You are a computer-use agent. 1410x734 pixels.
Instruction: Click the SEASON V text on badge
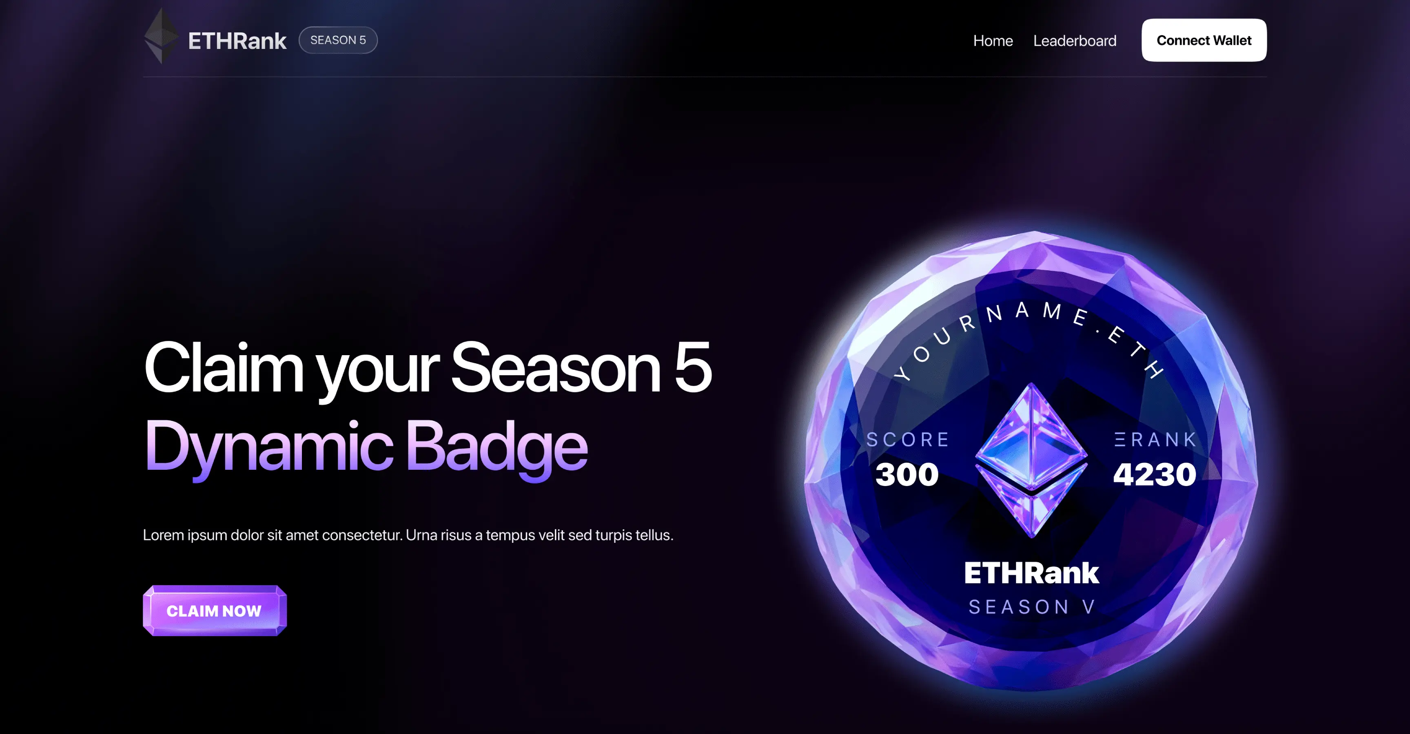pyautogui.click(x=1032, y=606)
